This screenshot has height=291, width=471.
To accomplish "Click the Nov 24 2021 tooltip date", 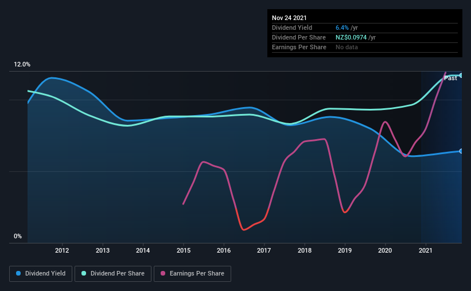I will 289,18.
